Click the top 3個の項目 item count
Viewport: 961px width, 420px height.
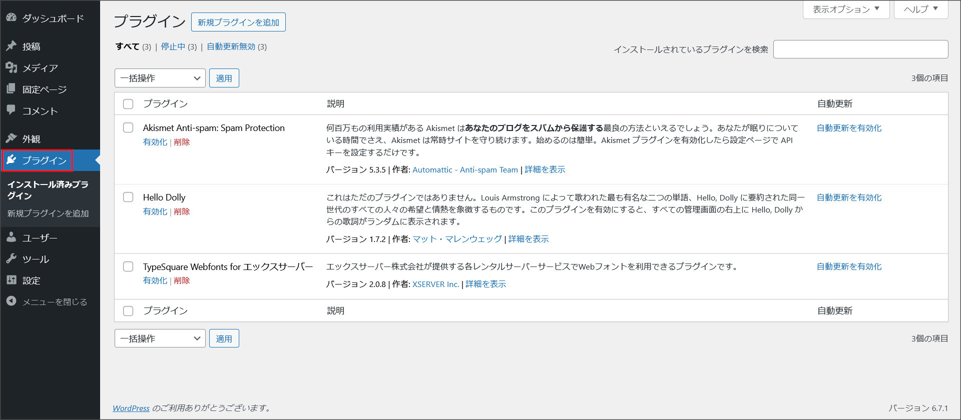coord(929,78)
